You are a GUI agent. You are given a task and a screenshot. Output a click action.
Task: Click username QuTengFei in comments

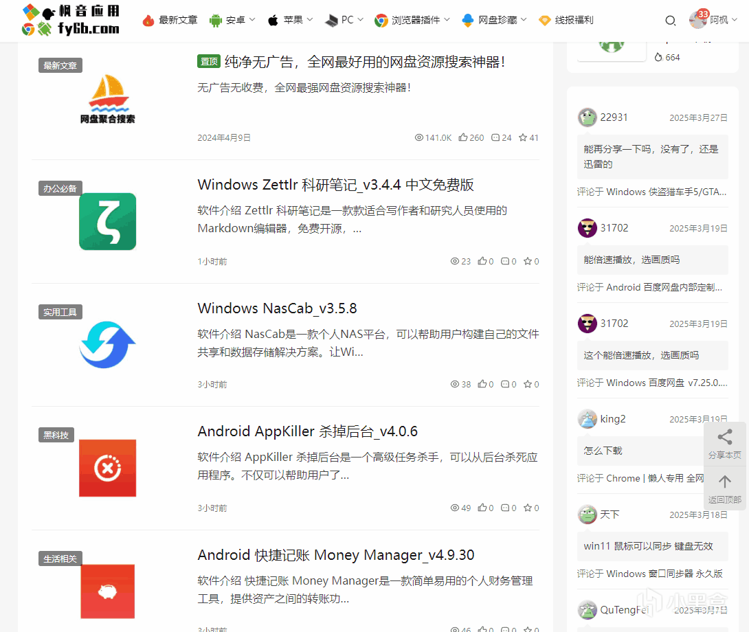pos(624,610)
